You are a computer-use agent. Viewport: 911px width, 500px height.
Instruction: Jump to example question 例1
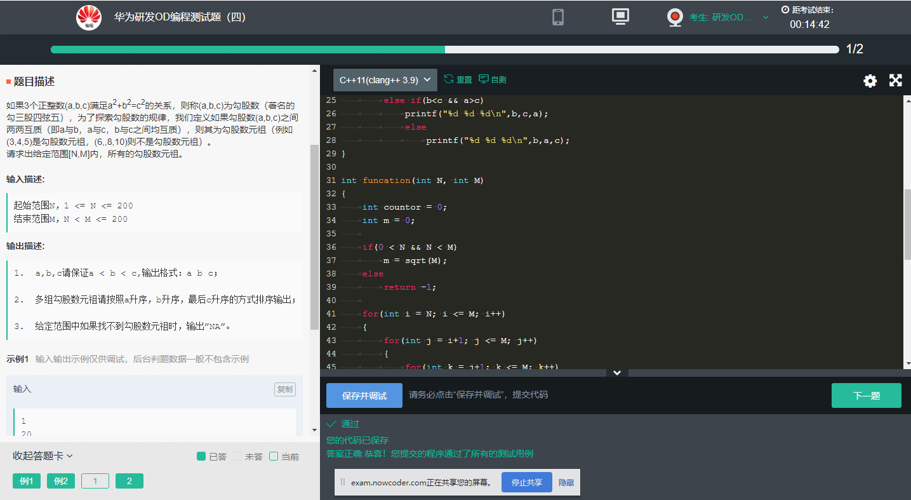(27, 481)
